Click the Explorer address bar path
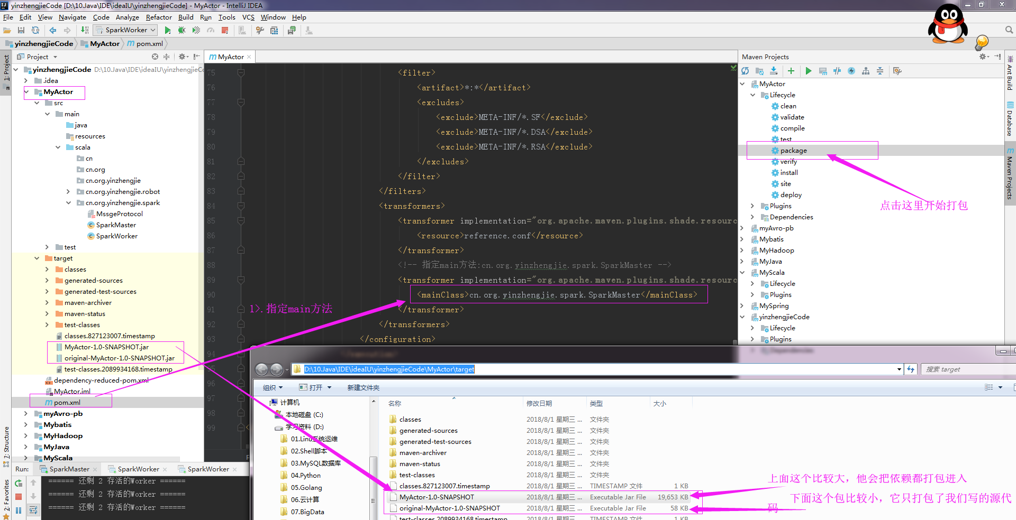1016x520 pixels. pyautogui.click(x=389, y=369)
